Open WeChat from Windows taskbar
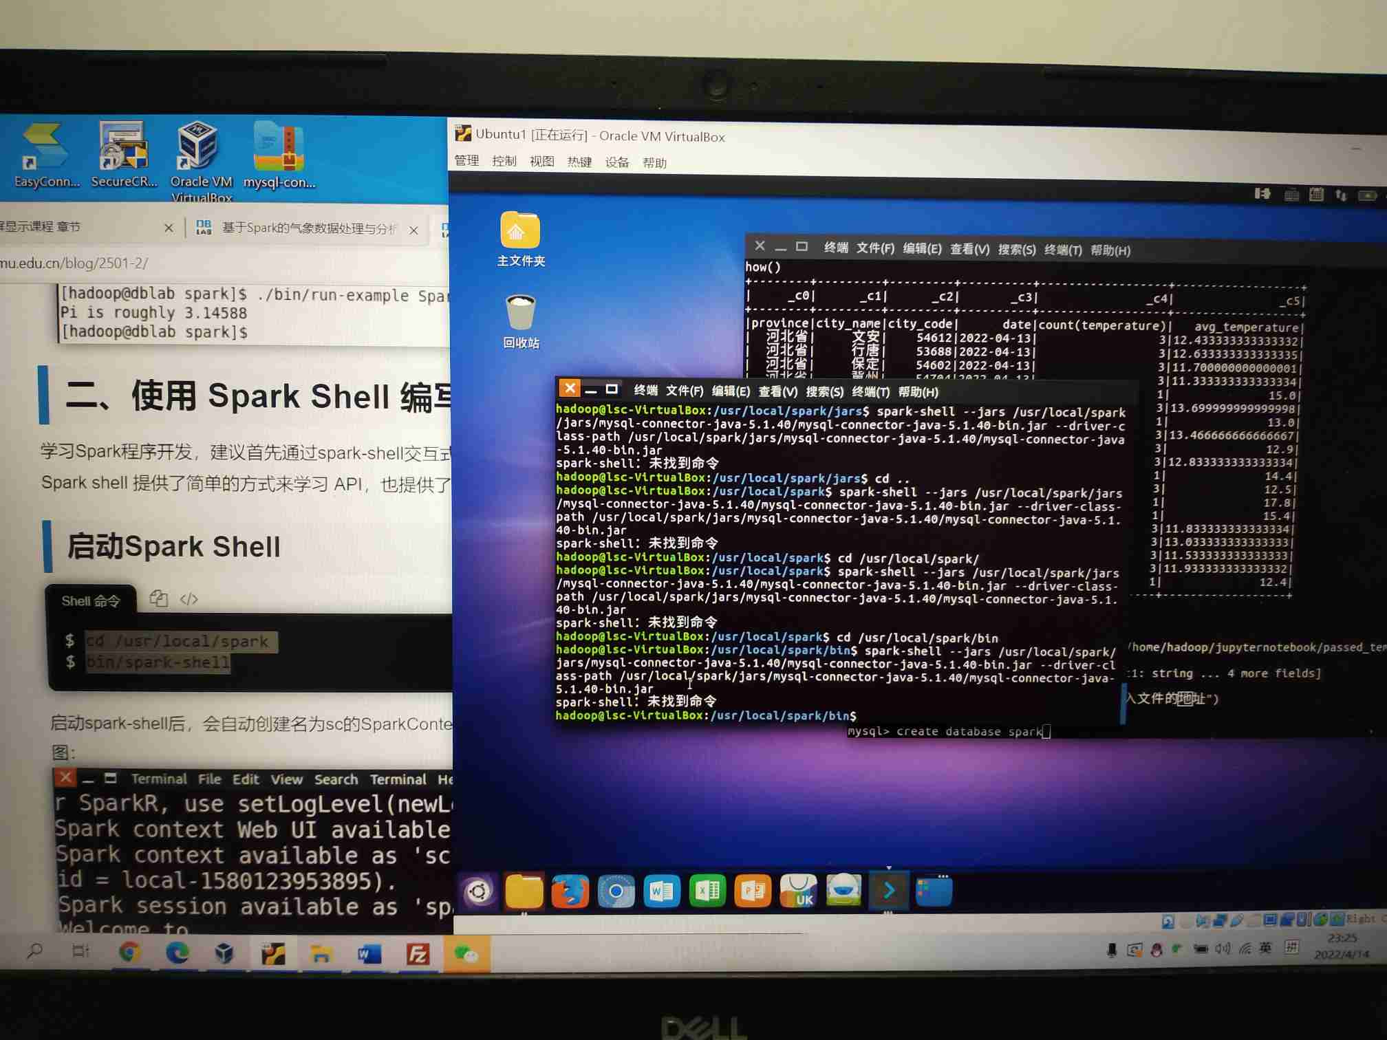Screen dimensions: 1387x1040 click(x=466, y=953)
